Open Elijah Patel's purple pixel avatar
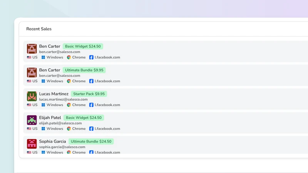This screenshot has width=308, height=173. click(x=32, y=120)
